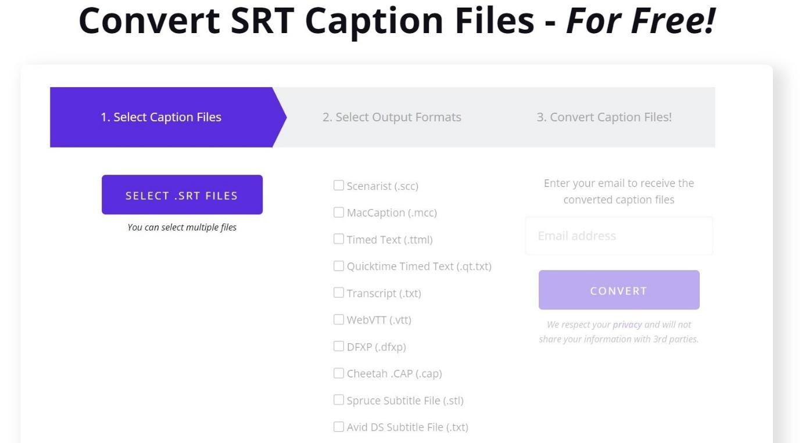Click the Select .SRT Files button
This screenshot has height=443, width=802.
click(182, 195)
